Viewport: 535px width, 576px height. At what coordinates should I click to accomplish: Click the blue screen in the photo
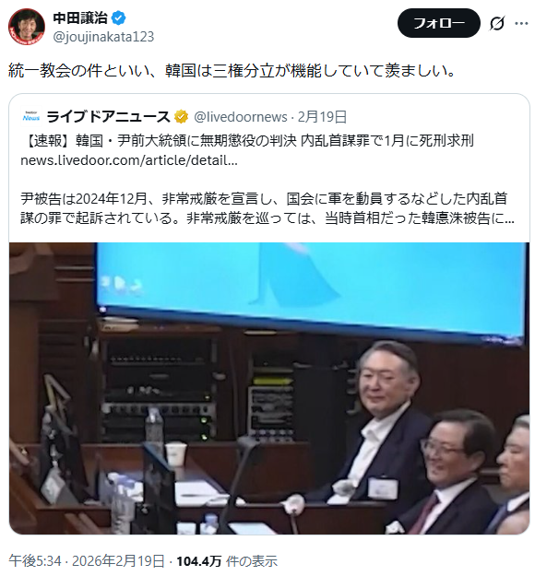tap(311, 290)
